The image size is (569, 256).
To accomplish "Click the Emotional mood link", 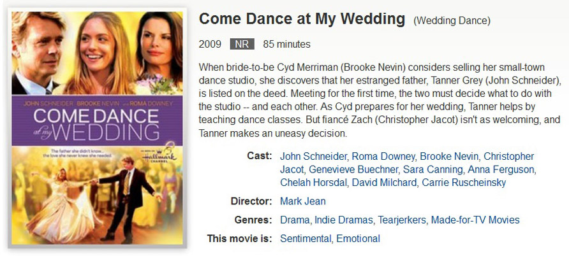I will click(358, 239).
